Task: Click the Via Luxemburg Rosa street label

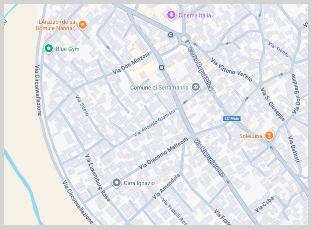Action: 97,178
